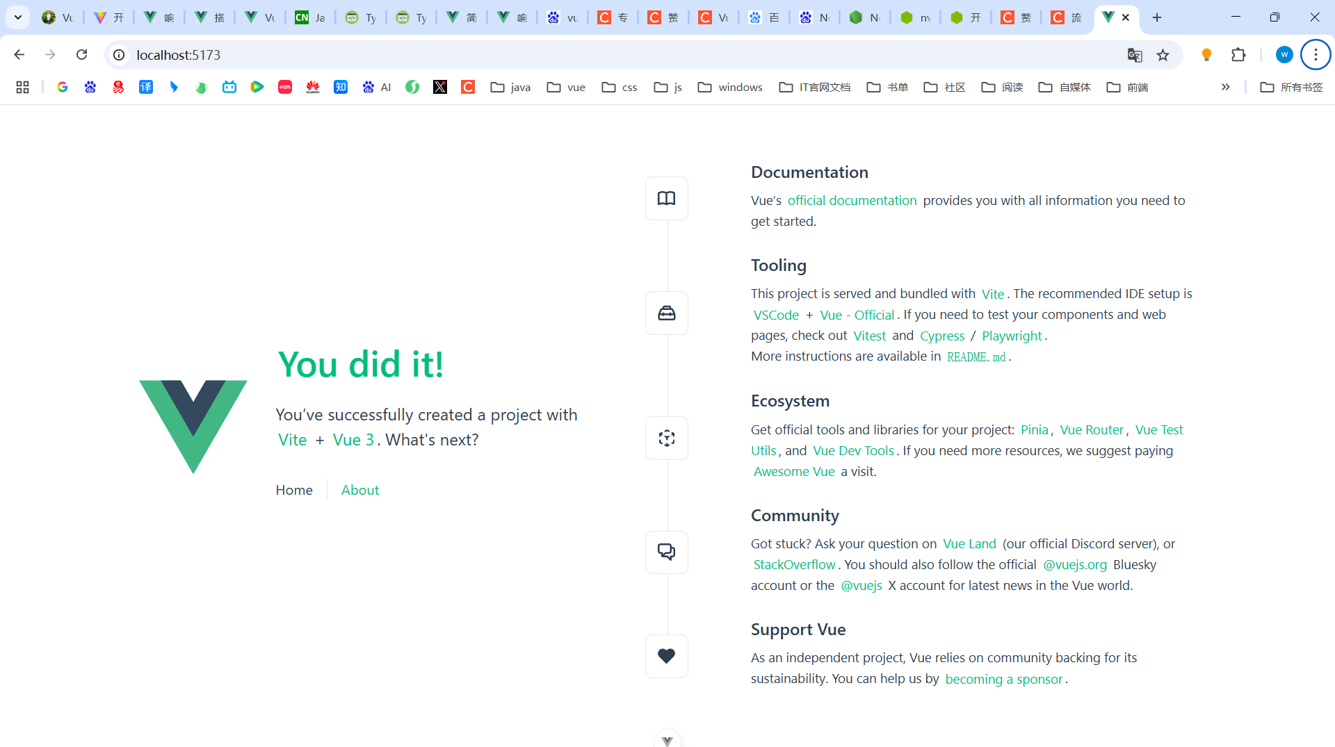Bookmark this page with the star icon

(x=1163, y=55)
